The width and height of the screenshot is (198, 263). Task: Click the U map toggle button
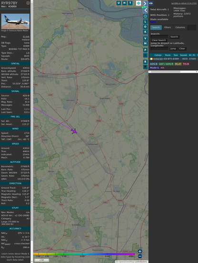click(119, 3)
